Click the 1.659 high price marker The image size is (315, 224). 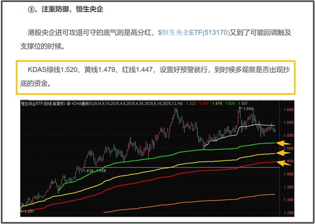pos(248,109)
